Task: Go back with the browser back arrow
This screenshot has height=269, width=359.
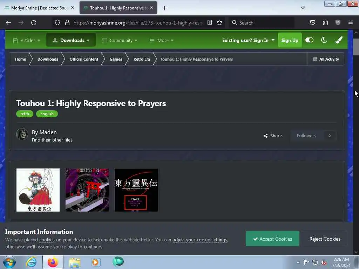Action: coord(8,23)
